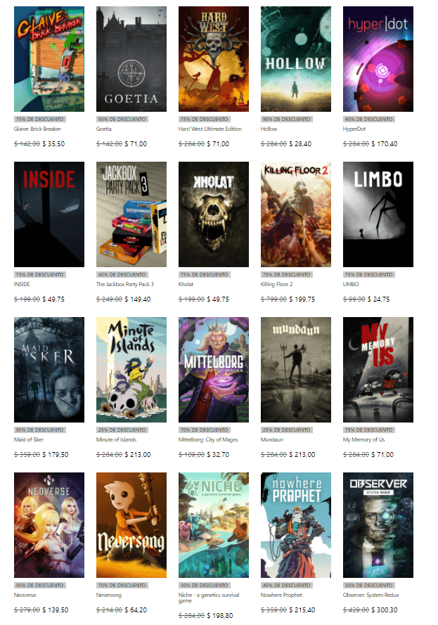Select the Hard West Ultimate Edition cover
The image size is (438, 625).
214,59
